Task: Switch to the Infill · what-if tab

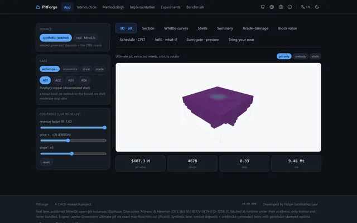Action: (x=166, y=40)
